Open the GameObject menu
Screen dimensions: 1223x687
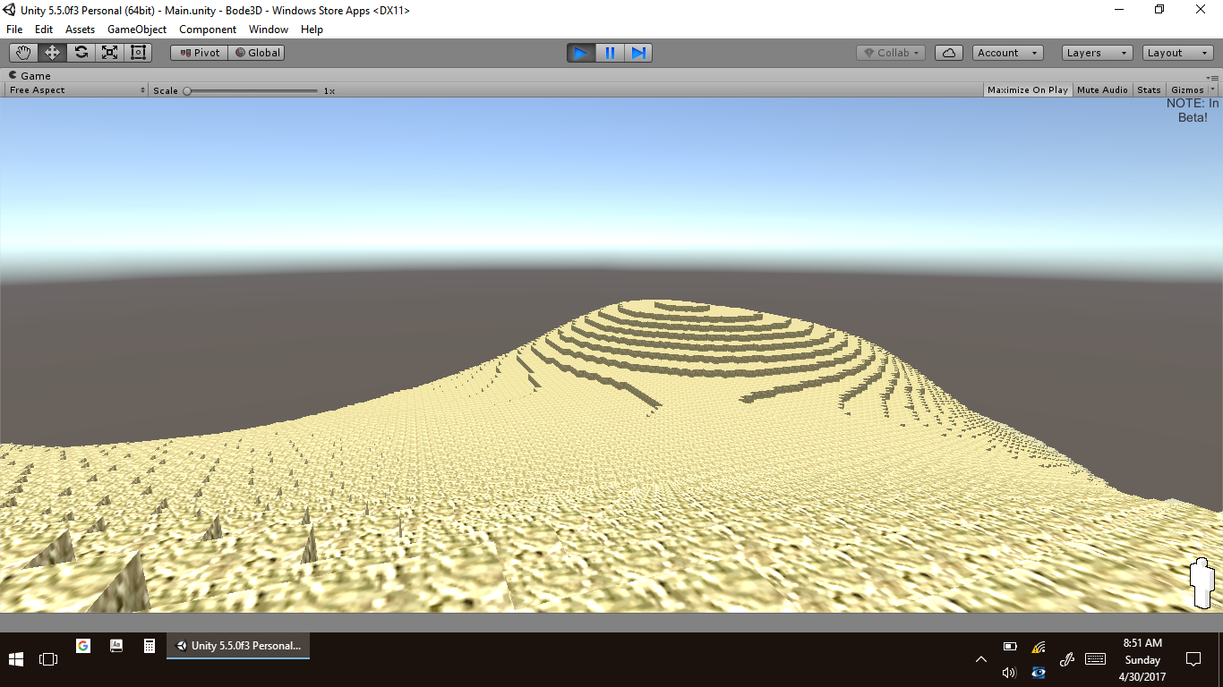coord(137,30)
